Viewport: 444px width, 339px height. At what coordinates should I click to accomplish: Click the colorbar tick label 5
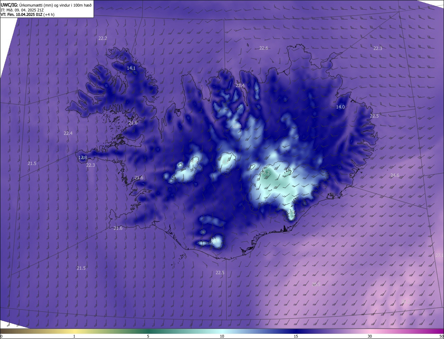(x=148, y=336)
